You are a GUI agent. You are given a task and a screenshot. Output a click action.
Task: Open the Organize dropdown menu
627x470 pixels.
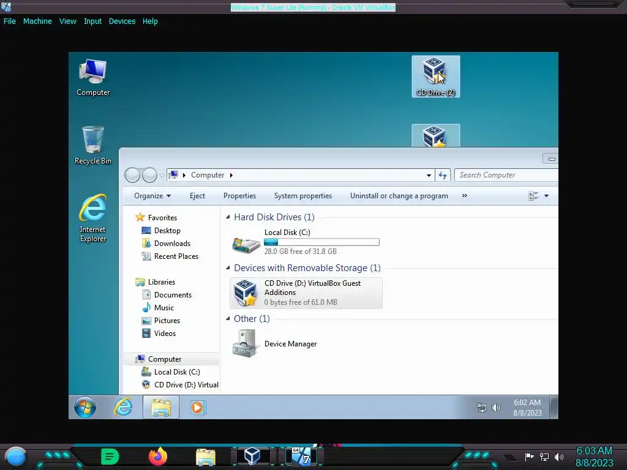pyautogui.click(x=152, y=196)
